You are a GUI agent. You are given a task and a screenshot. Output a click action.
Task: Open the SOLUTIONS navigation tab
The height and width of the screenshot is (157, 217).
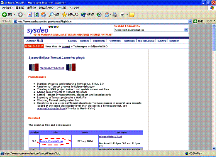[99, 41]
